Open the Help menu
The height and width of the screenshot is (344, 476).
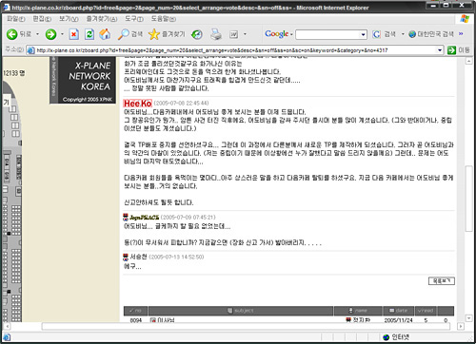[x=163, y=19]
